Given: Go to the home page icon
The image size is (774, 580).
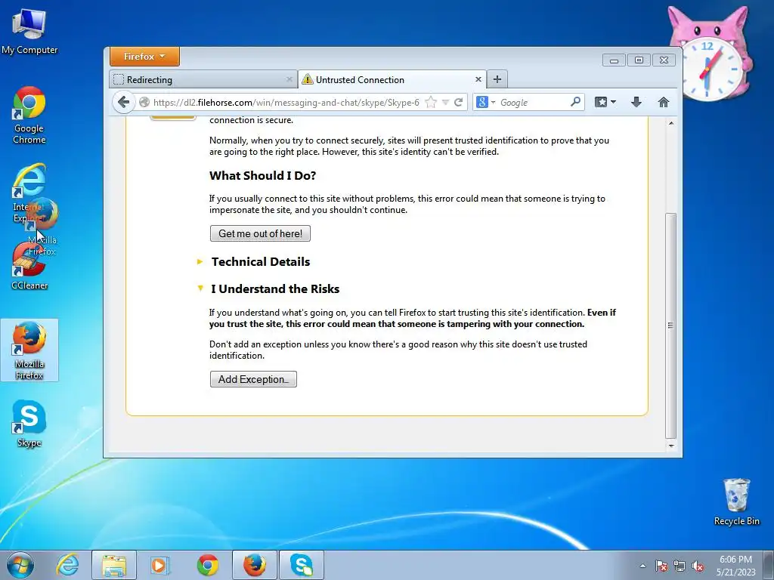Looking at the screenshot, I should pyautogui.click(x=664, y=102).
